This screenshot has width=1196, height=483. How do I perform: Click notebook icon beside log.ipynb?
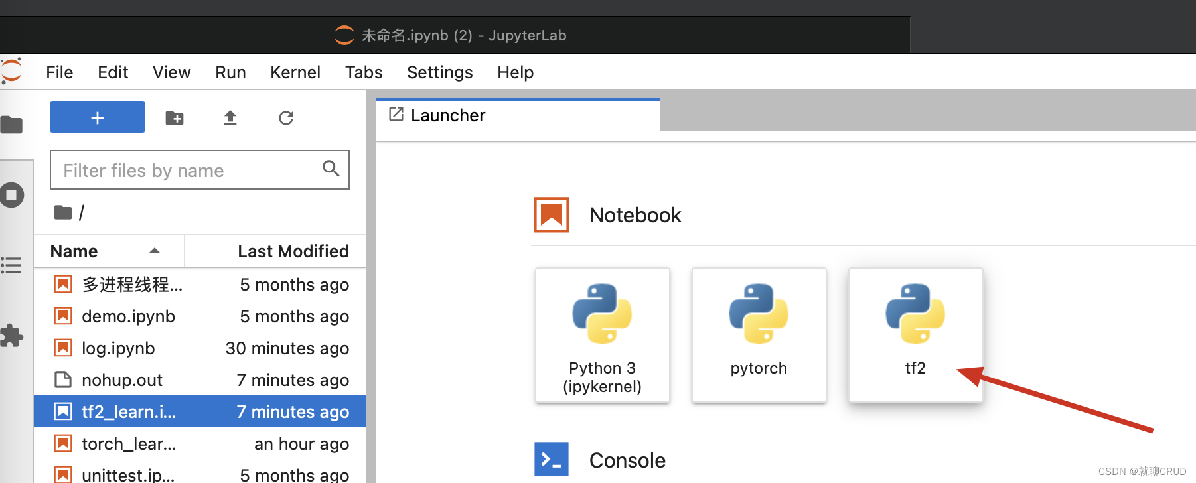[63, 348]
